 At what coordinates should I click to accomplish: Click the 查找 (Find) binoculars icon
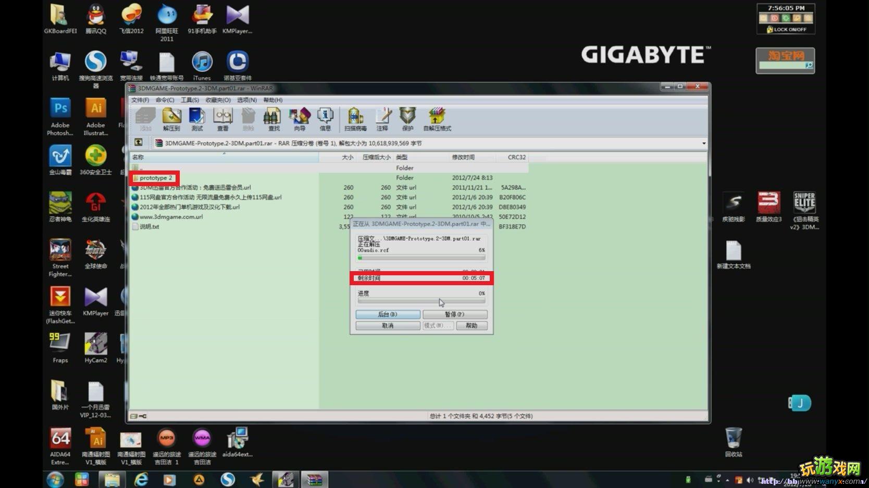tap(274, 119)
